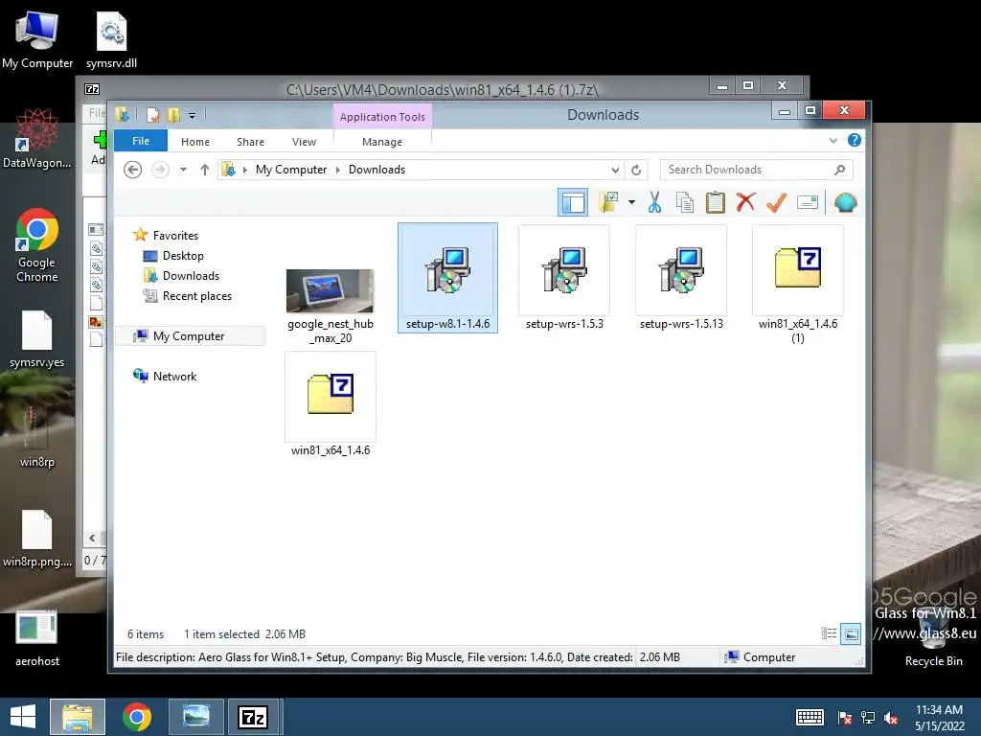Click the orange checkmark Properties icon

[776, 202]
